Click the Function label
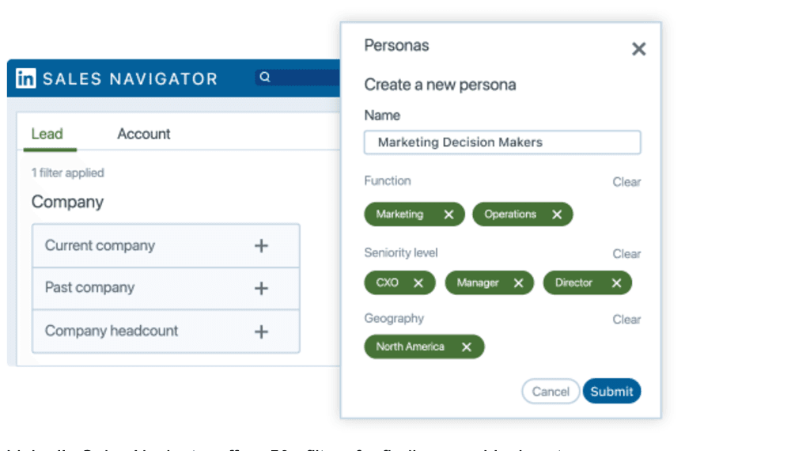791x451 pixels. tap(388, 180)
